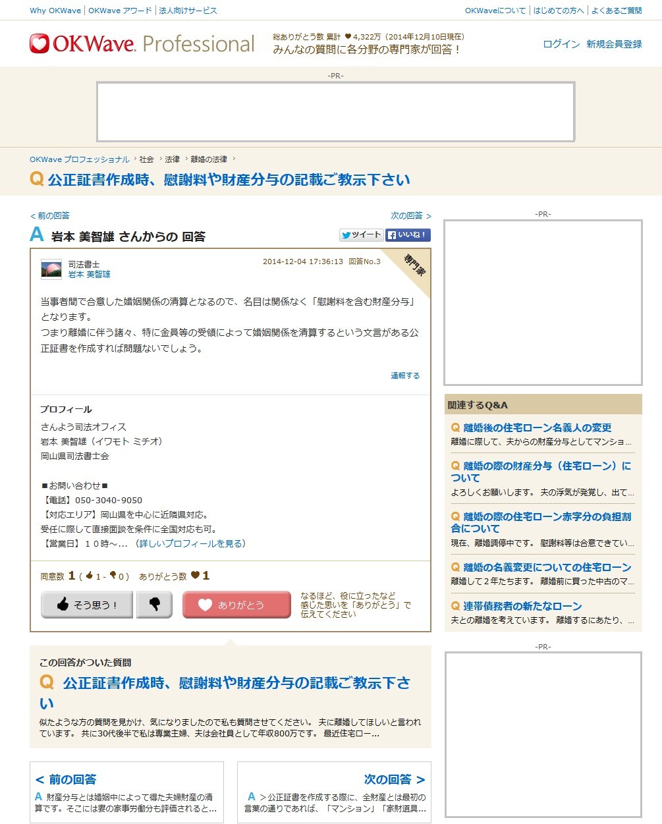Image resolution: width=662 pixels, height=824 pixels.
Task: Open the OKWave Professional logo
Action: [142, 44]
